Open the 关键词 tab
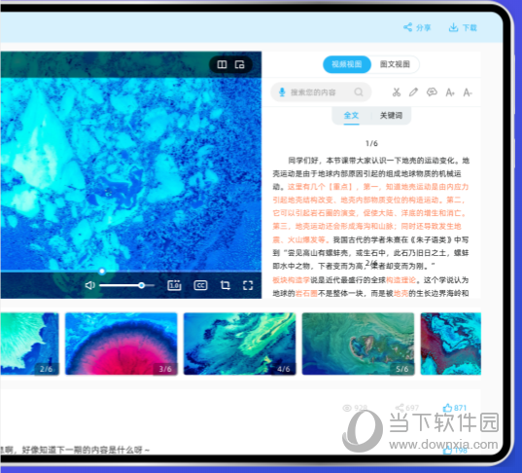The height and width of the screenshot is (473, 522). (391, 116)
